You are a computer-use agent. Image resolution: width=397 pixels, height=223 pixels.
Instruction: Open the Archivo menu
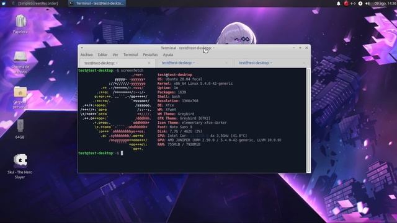87,55
